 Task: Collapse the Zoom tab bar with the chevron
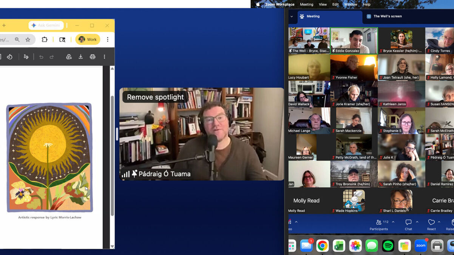[x=292, y=17]
